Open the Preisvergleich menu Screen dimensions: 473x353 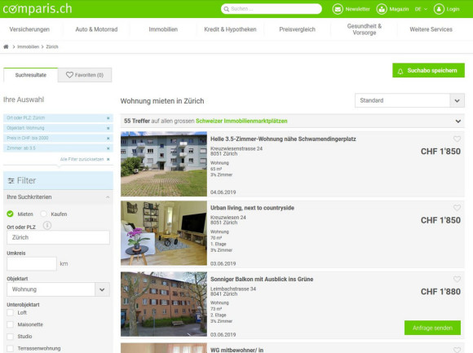click(297, 29)
